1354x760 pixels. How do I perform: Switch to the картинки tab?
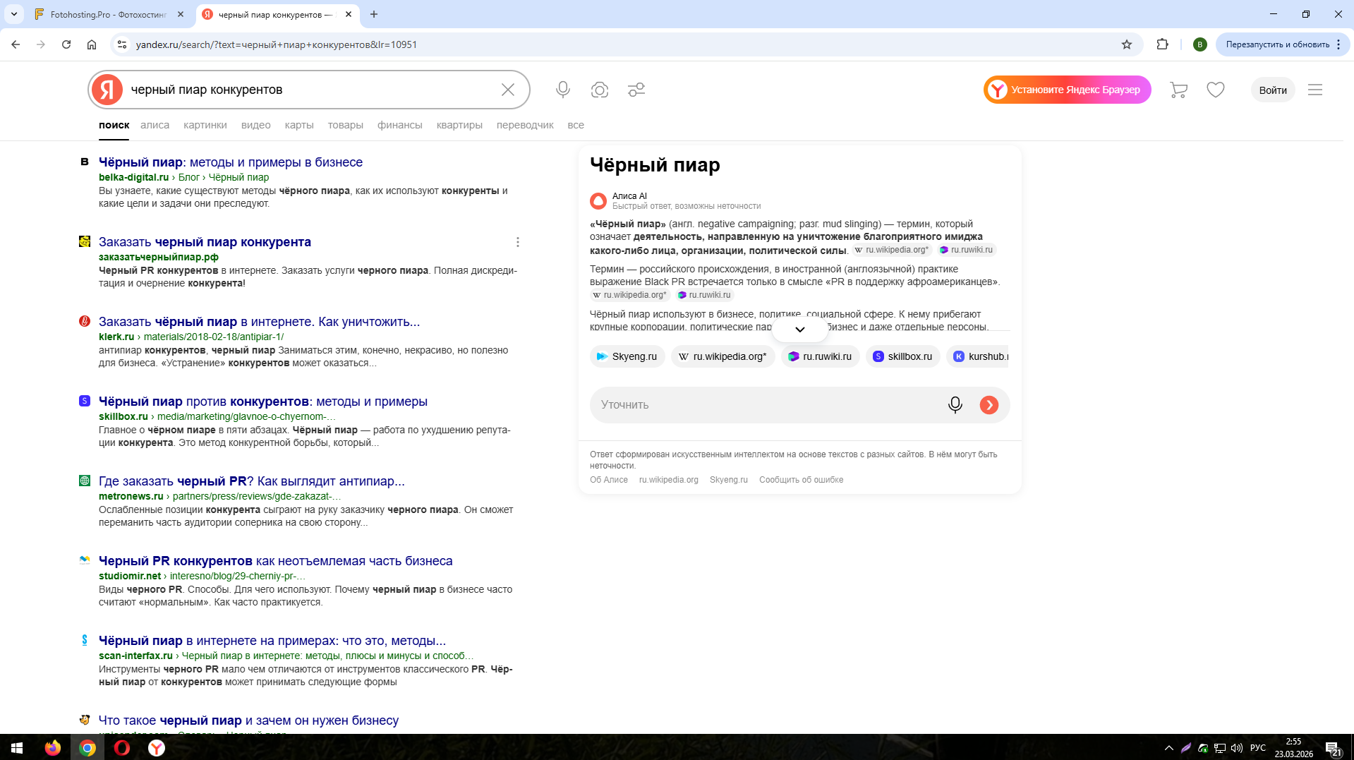(x=205, y=125)
